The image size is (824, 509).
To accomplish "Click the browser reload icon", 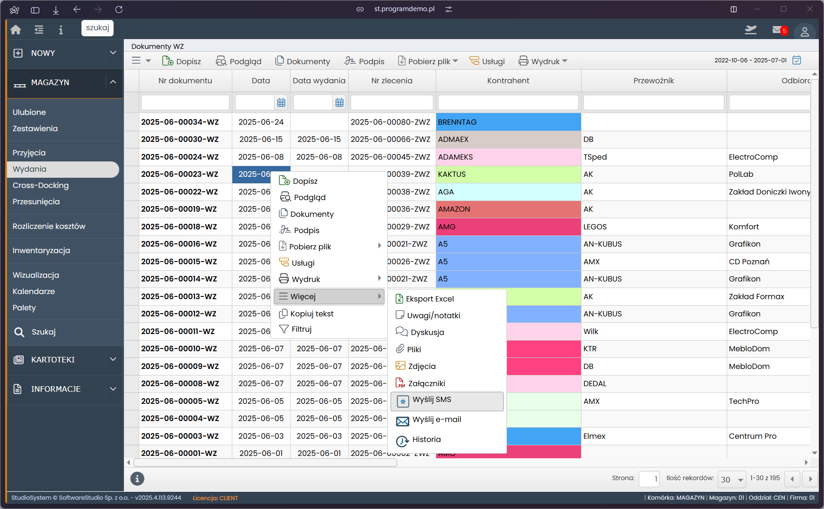I will pyautogui.click(x=119, y=9).
